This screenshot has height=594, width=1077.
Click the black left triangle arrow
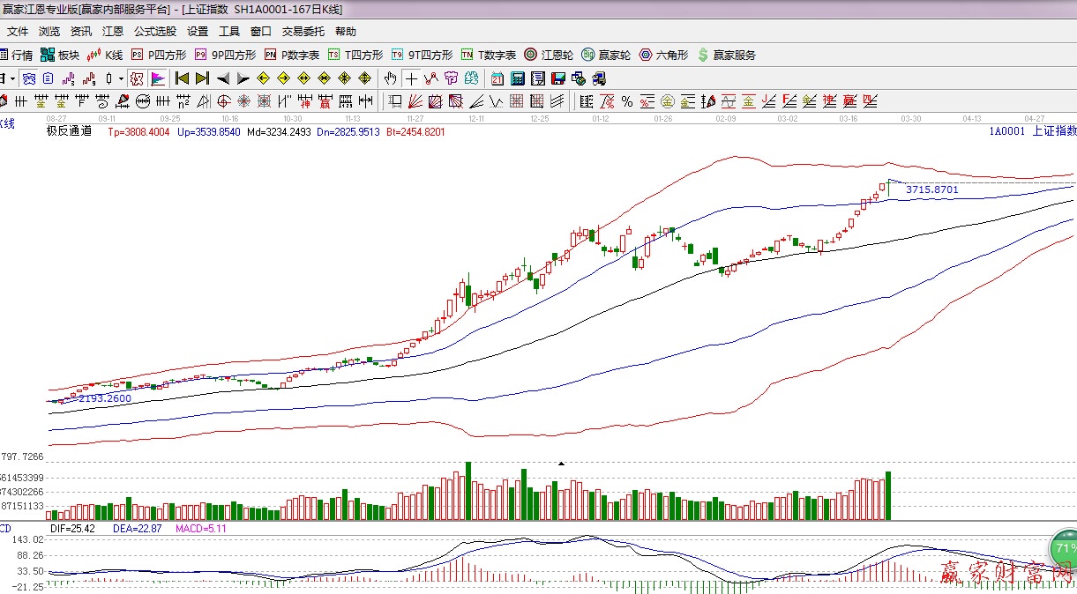pyautogui.click(x=223, y=78)
